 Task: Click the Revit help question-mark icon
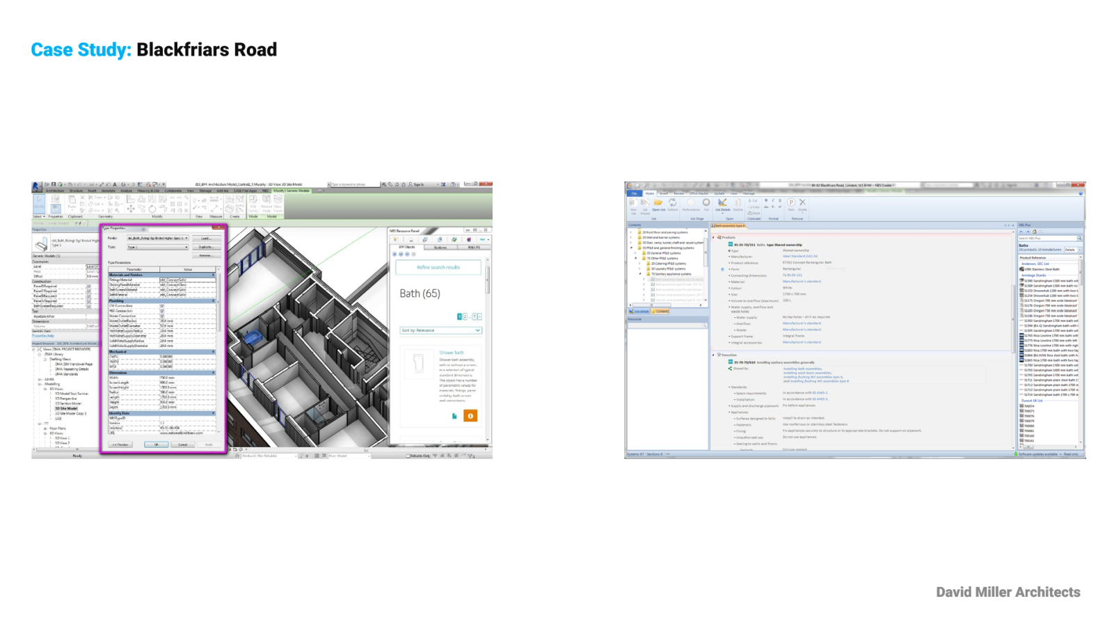(454, 184)
